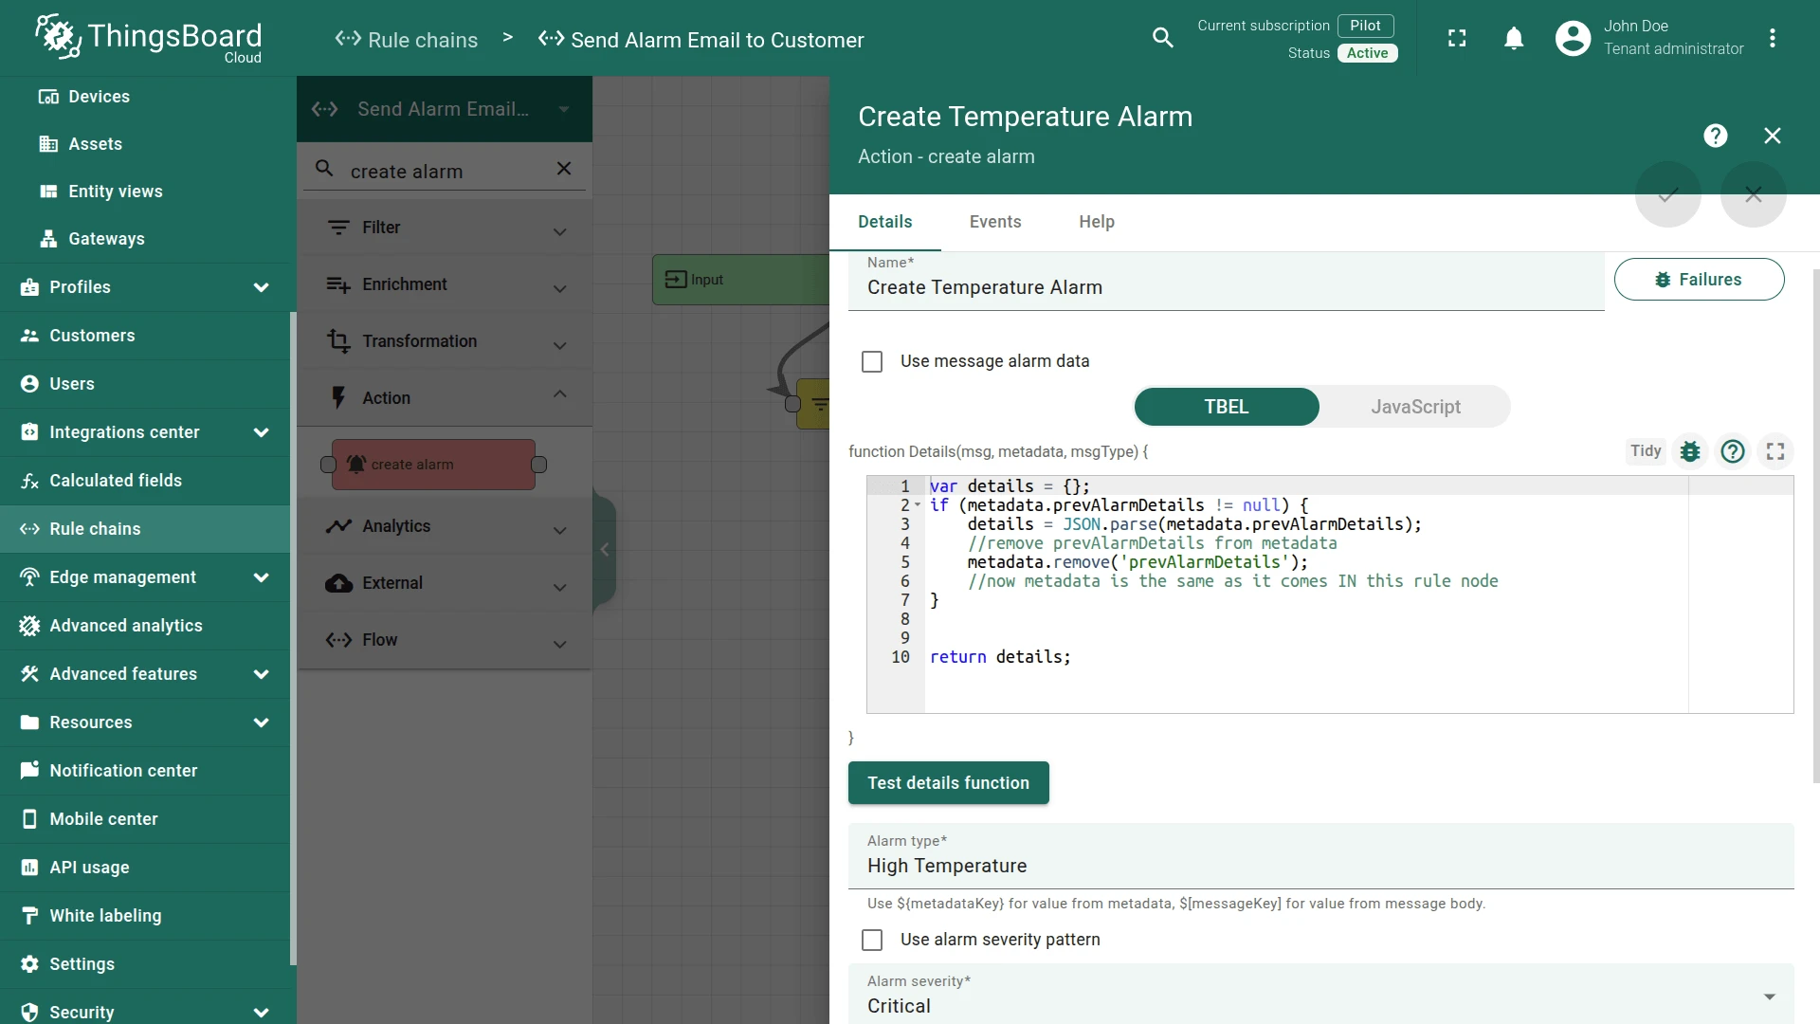
Task: Click the Alarm type input field
Action: click(1320, 856)
